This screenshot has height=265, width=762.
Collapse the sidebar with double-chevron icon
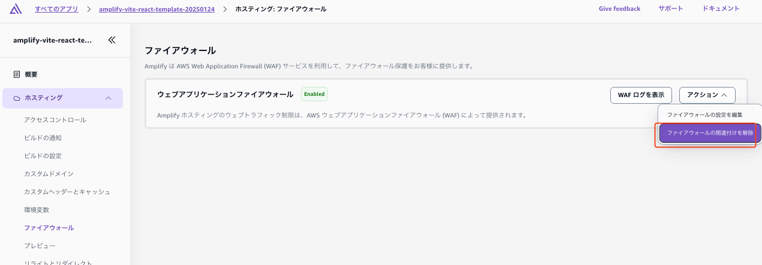112,40
